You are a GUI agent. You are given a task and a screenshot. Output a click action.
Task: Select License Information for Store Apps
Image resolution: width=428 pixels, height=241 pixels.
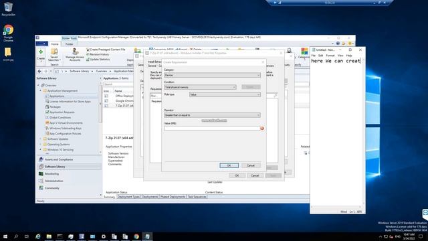[70, 101]
